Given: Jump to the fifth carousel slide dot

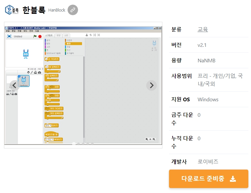Looking at the screenshot, I should click(x=92, y=144).
